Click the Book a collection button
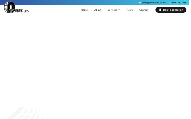 171,10
